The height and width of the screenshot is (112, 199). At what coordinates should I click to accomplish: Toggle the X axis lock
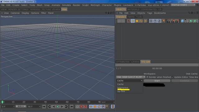point(151,21)
